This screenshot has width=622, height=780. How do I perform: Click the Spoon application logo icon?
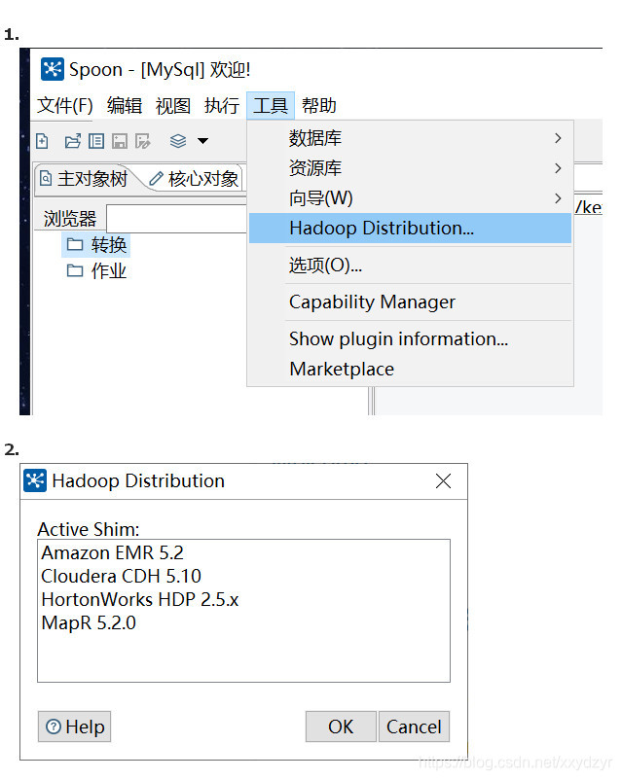pos(53,69)
